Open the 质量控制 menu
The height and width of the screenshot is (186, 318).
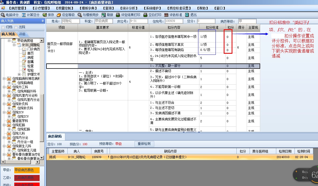coord(64,8)
